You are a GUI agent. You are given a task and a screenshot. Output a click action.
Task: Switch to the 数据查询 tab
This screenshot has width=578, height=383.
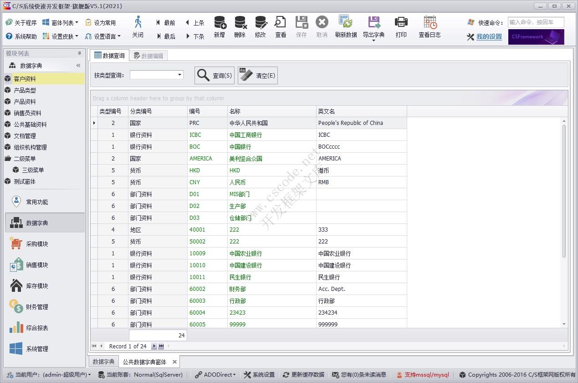(x=109, y=55)
